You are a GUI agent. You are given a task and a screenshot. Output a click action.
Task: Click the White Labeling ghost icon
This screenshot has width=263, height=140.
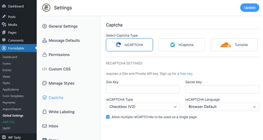click(44, 112)
